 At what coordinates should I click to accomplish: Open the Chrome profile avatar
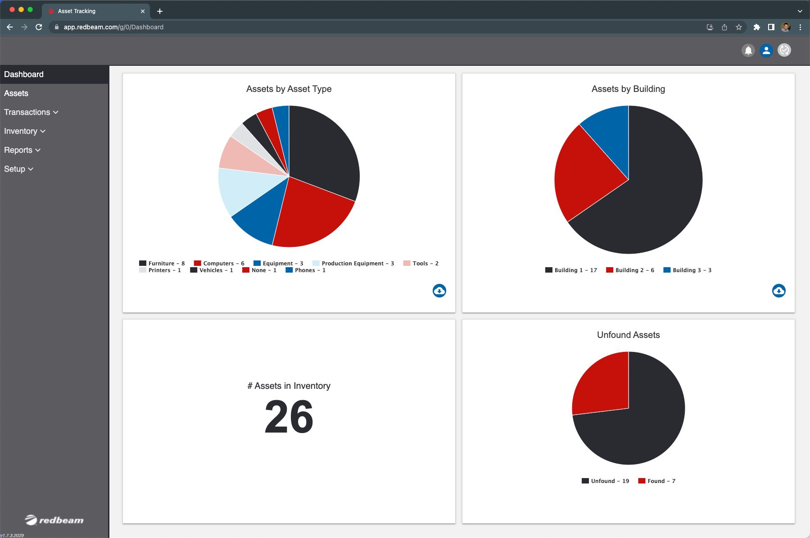pos(786,27)
